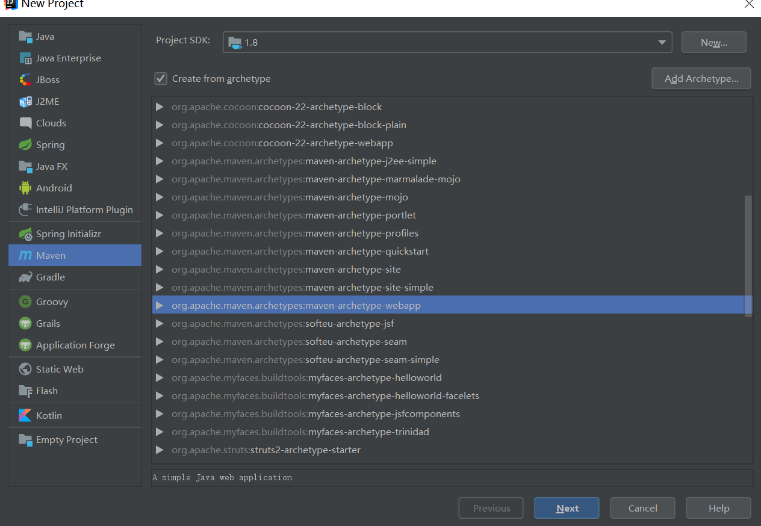
Task: Expand cocoon-22-archetype-block node
Action: [160, 107]
